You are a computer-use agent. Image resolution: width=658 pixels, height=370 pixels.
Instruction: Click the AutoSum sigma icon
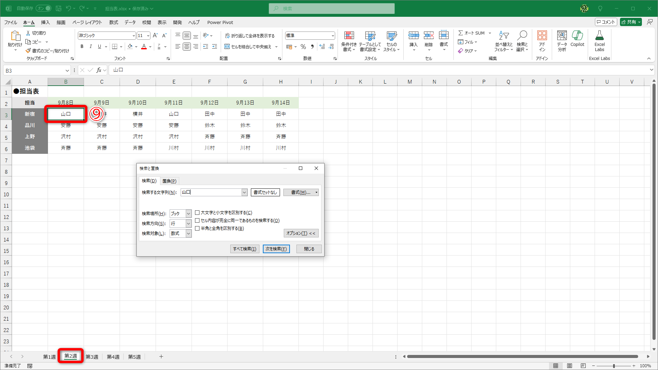[x=461, y=33]
